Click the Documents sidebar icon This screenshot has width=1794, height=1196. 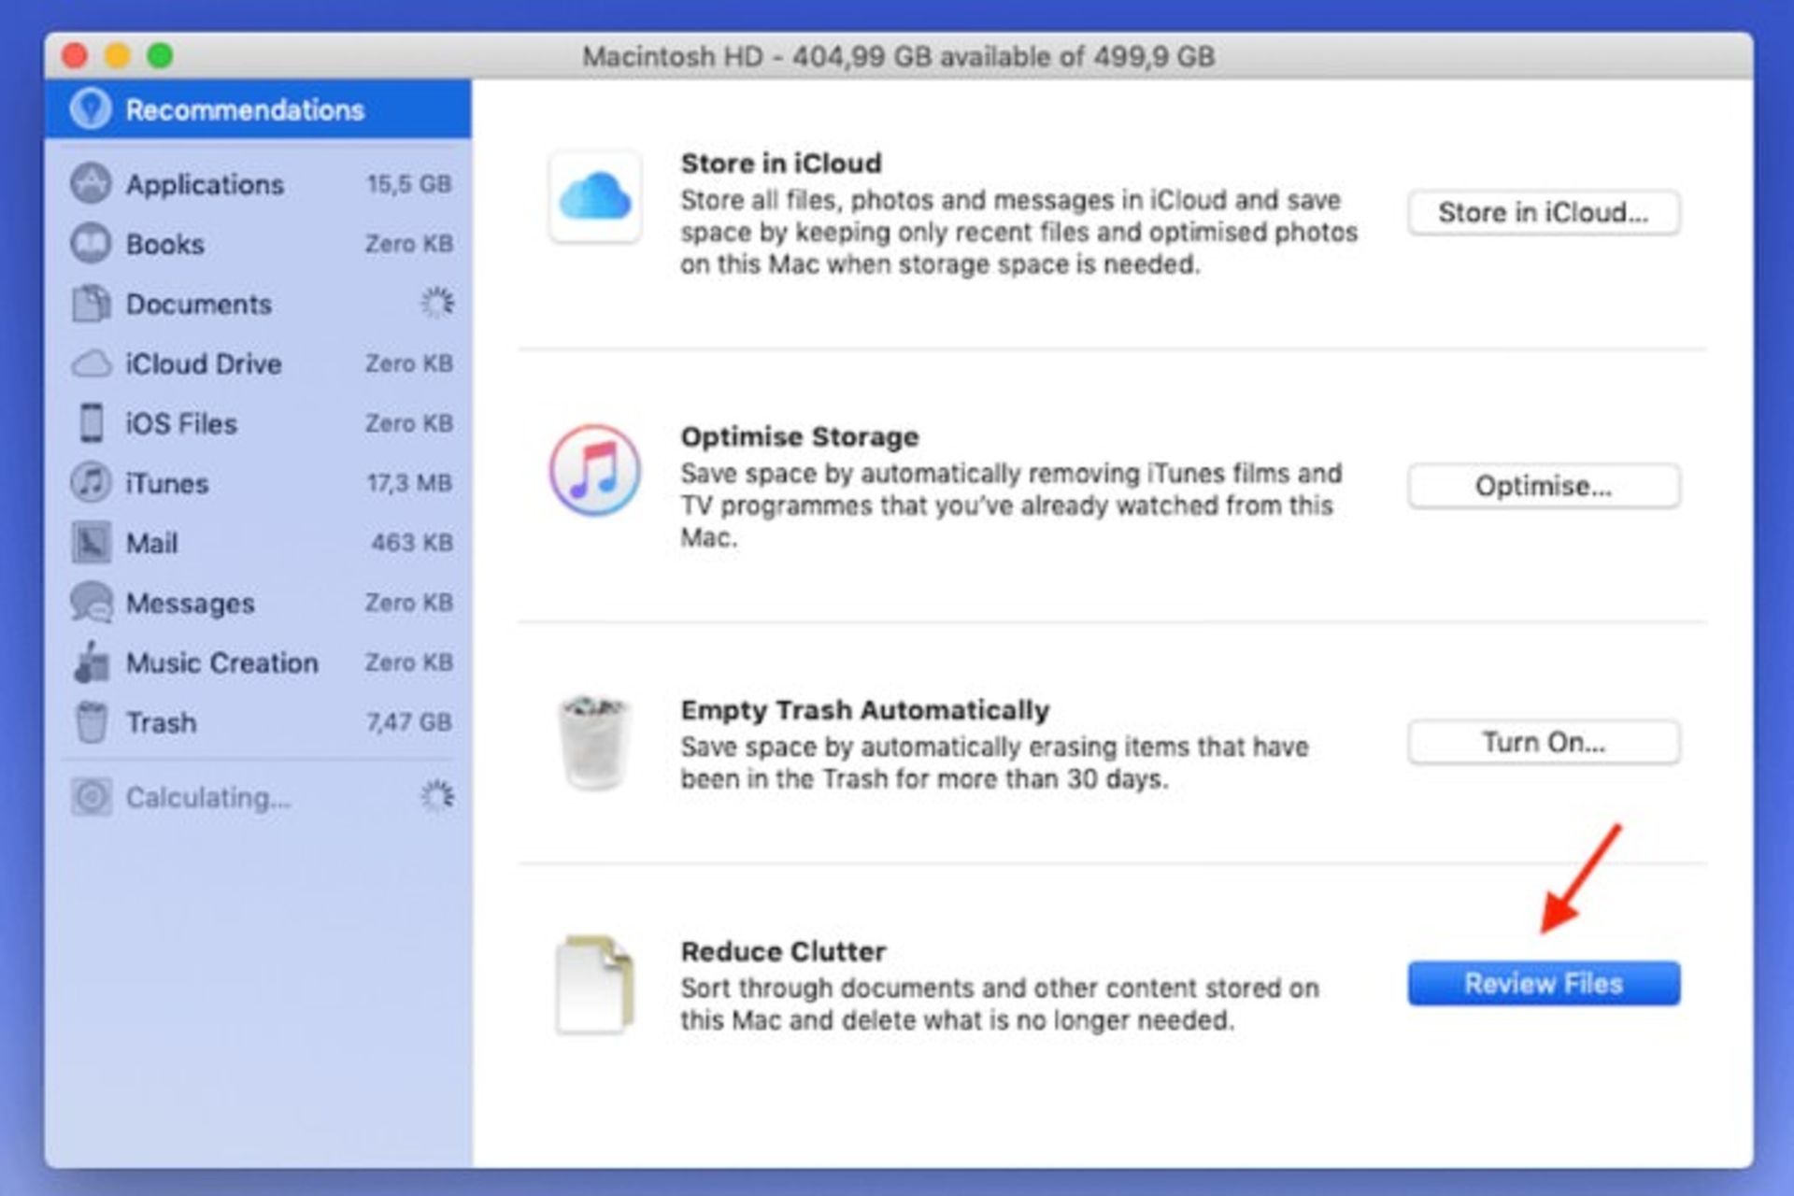pos(91,303)
